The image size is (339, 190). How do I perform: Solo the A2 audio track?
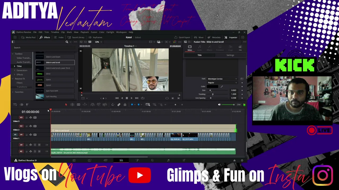pos(35,151)
